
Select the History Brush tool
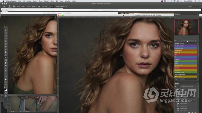click(x=6, y=55)
